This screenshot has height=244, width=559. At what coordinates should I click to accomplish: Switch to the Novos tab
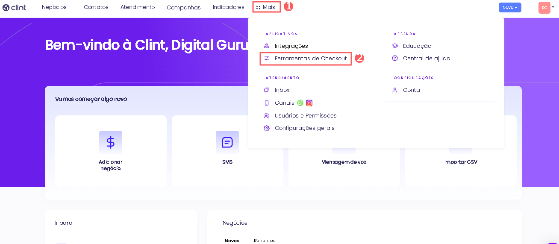(x=232, y=241)
